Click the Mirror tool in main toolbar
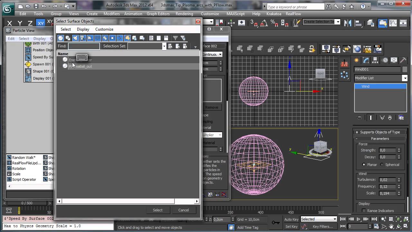The width and height of the screenshot is (412, 232). pos(348,23)
